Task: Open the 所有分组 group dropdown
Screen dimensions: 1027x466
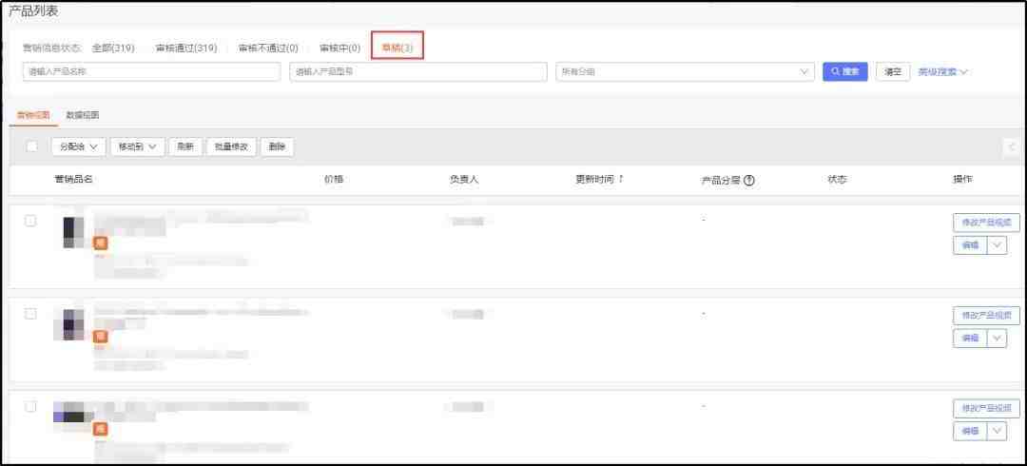Action: (685, 72)
